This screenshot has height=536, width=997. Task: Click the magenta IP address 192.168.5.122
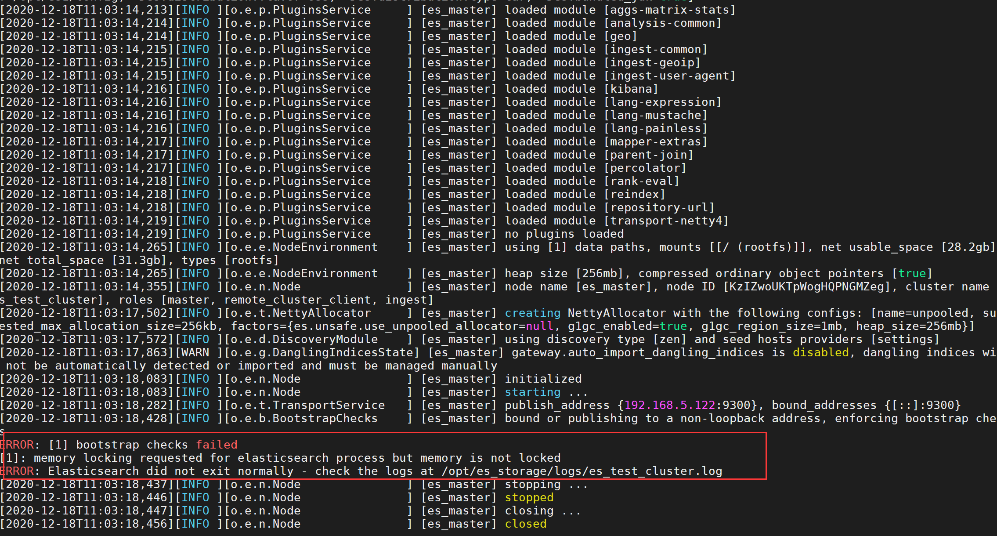pyautogui.click(x=670, y=405)
